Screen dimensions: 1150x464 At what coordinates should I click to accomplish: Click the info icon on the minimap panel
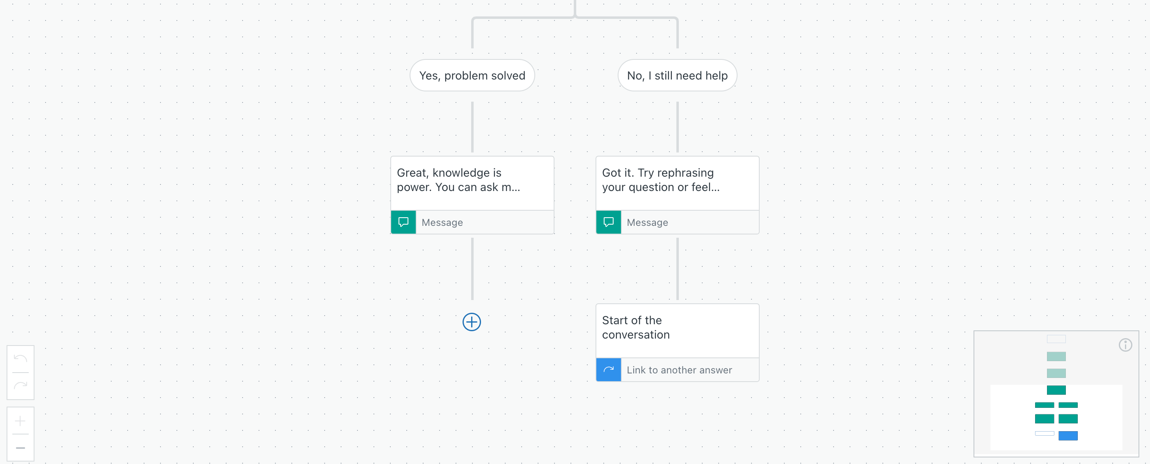click(x=1125, y=344)
